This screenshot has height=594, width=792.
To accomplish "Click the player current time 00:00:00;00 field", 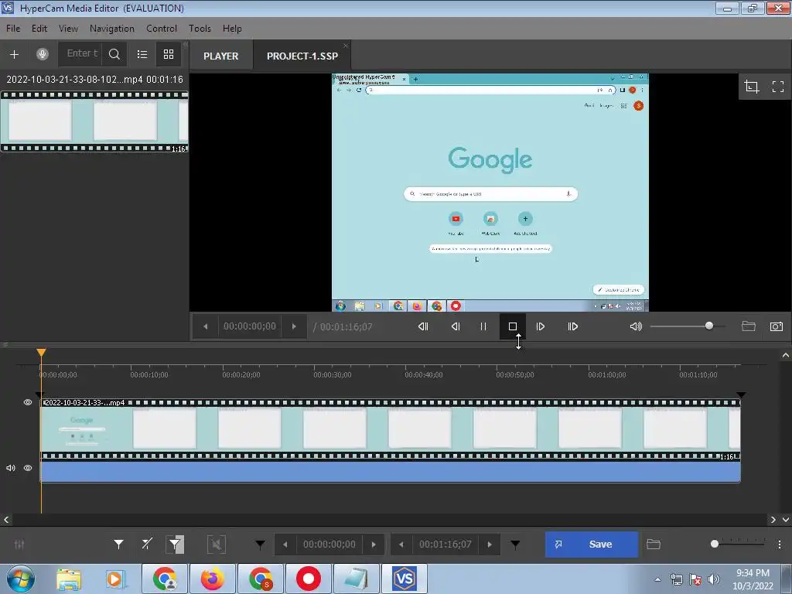I will [x=250, y=327].
